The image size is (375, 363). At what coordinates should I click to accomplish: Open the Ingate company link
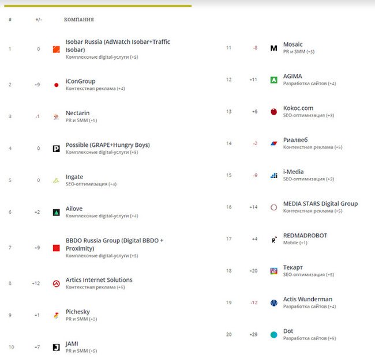74,177
